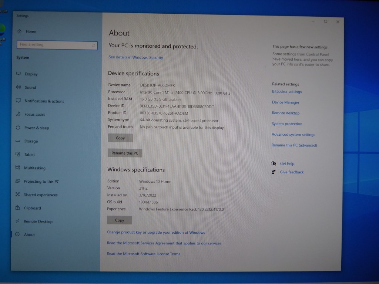Read the Microsoft Services Agreement link

[x=164, y=243]
